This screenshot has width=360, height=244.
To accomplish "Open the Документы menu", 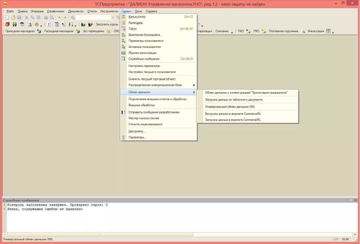I will point(76,11).
